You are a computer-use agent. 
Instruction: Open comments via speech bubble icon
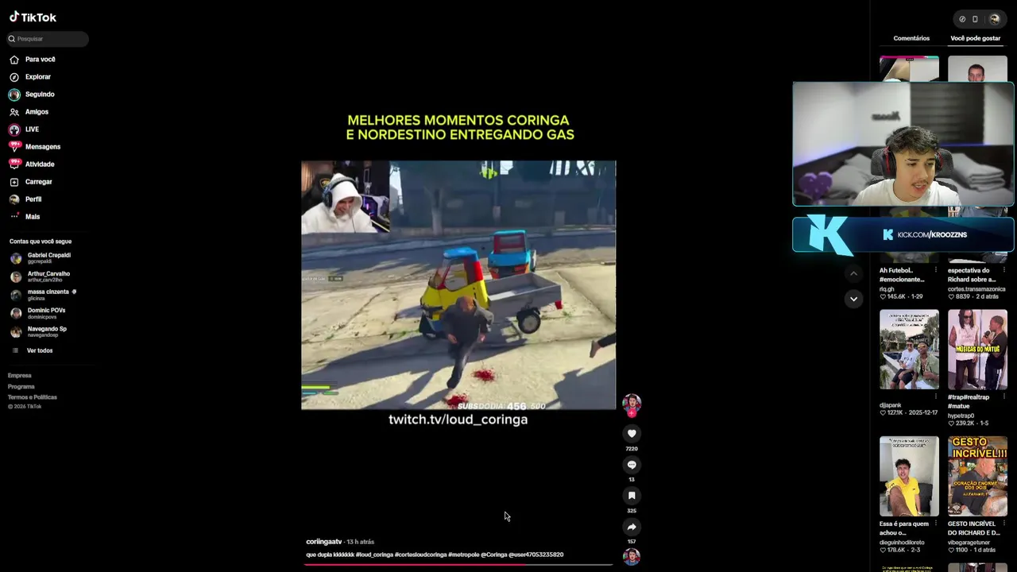tap(632, 465)
